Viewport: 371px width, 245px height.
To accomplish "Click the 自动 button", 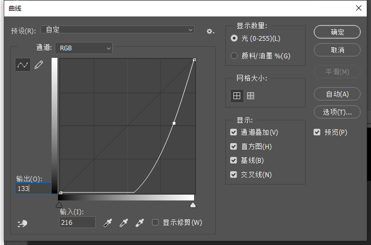I will pos(337,94).
